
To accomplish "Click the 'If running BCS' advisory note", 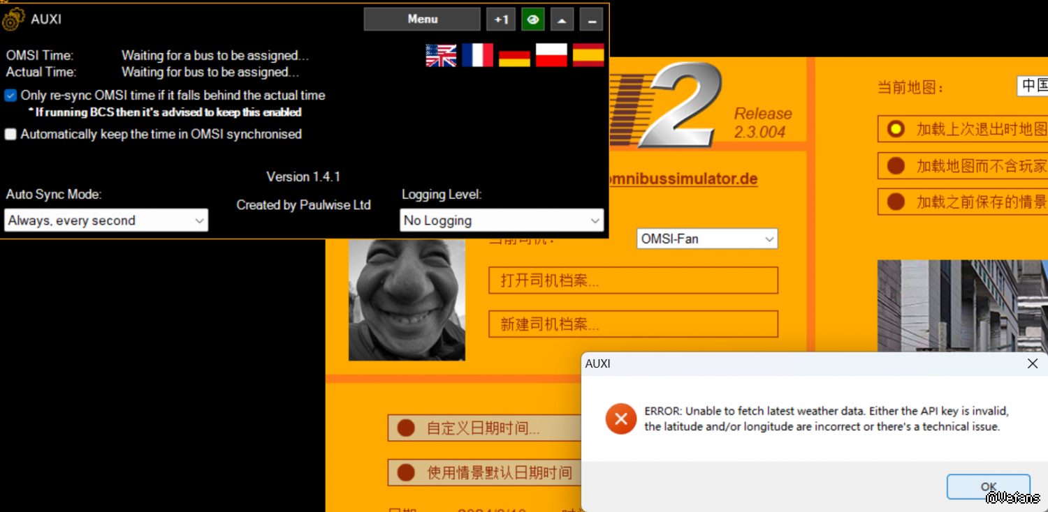I will click(x=165, y=112).
